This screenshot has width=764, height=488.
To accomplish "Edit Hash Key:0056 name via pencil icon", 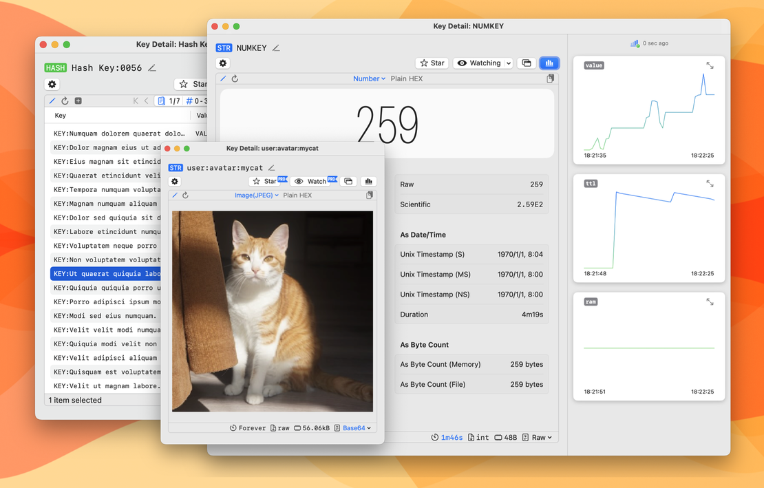I will coord(151,69).
